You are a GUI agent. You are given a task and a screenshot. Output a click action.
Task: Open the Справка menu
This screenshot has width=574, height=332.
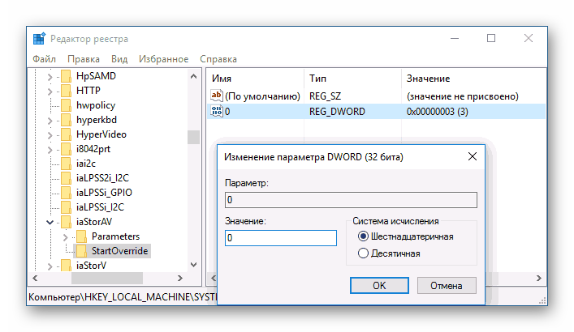point(218,59)
